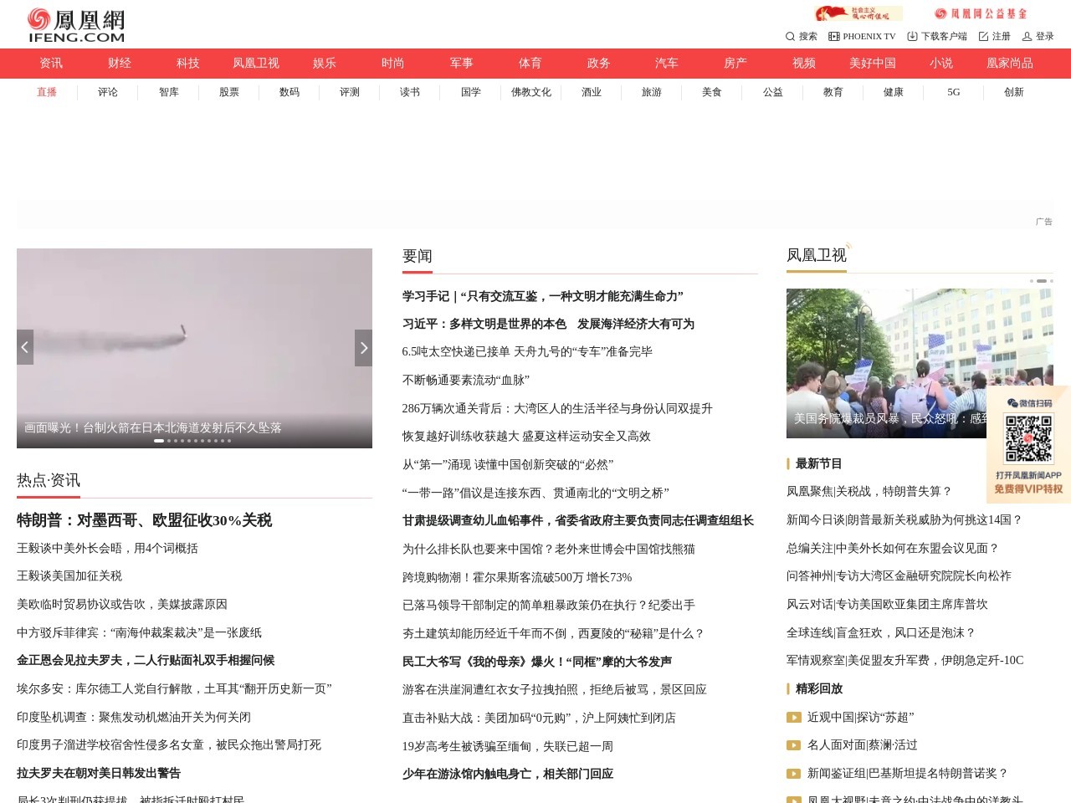Select 美食 in the secondary navigation
Screen dimensions: 1071x803
[x=712, y=92]
